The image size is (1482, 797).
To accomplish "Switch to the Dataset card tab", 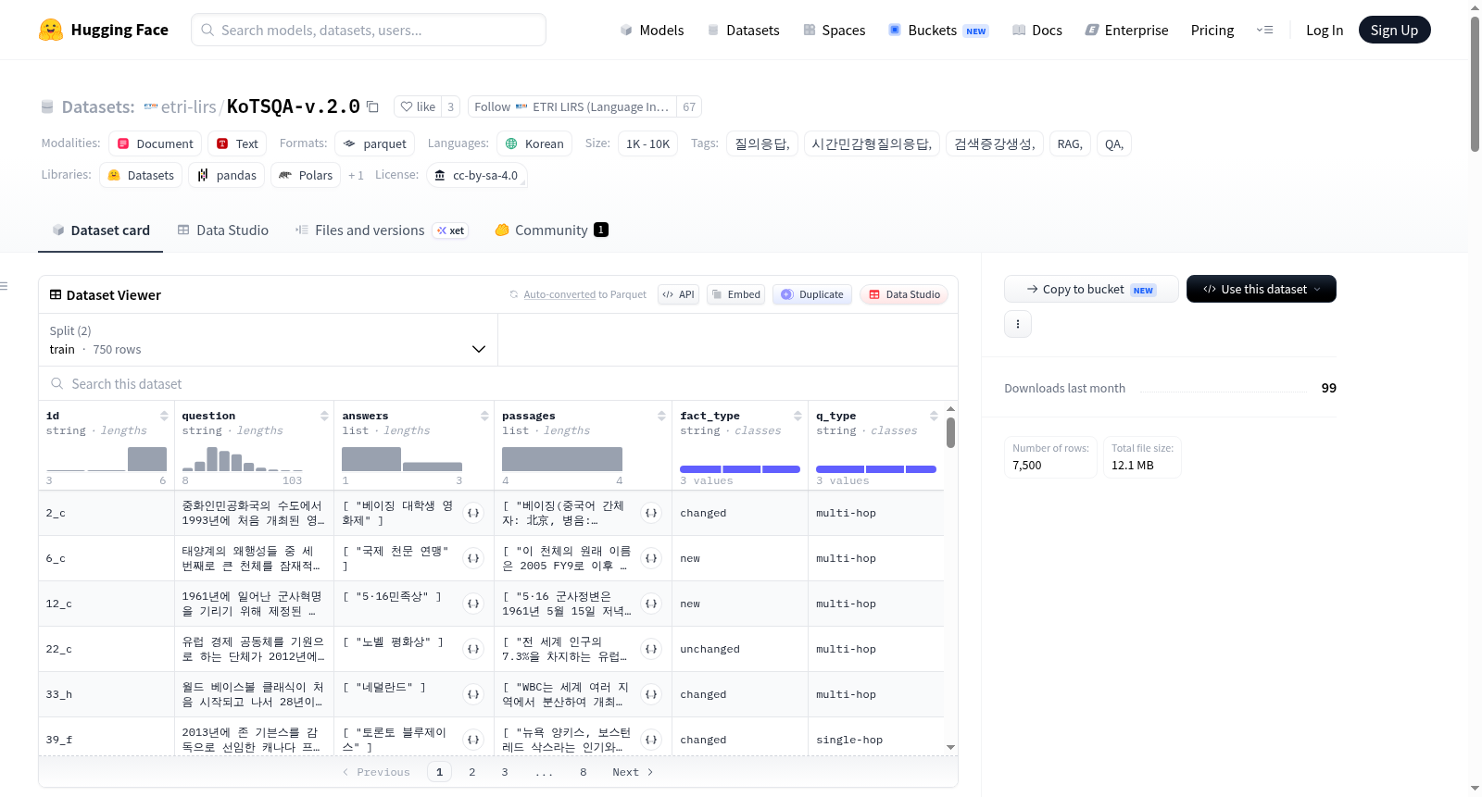I will pyautogui.click(x=100, y=230).
